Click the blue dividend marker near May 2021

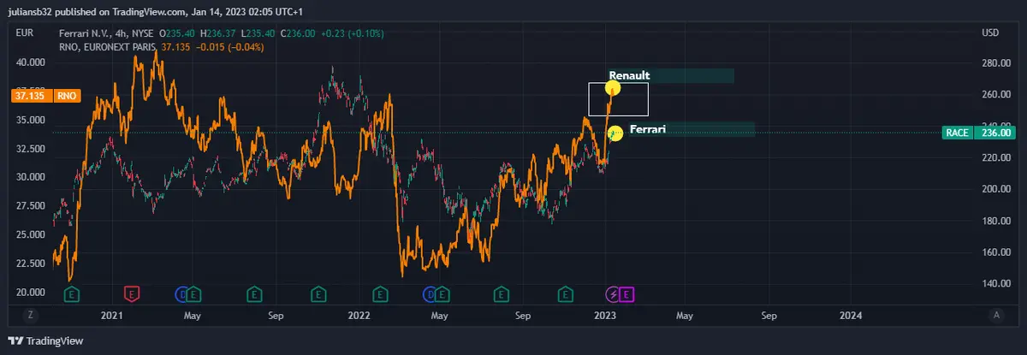click(182, 294)
